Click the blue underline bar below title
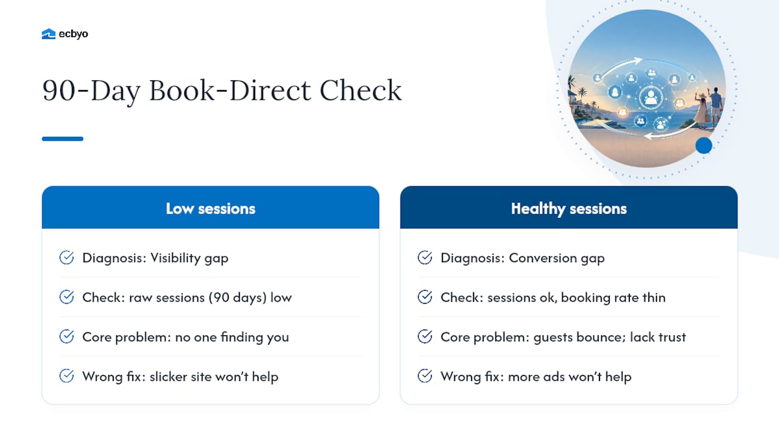Image resolution: width=779 pixels, height=438 pixels. pos(63,139)
